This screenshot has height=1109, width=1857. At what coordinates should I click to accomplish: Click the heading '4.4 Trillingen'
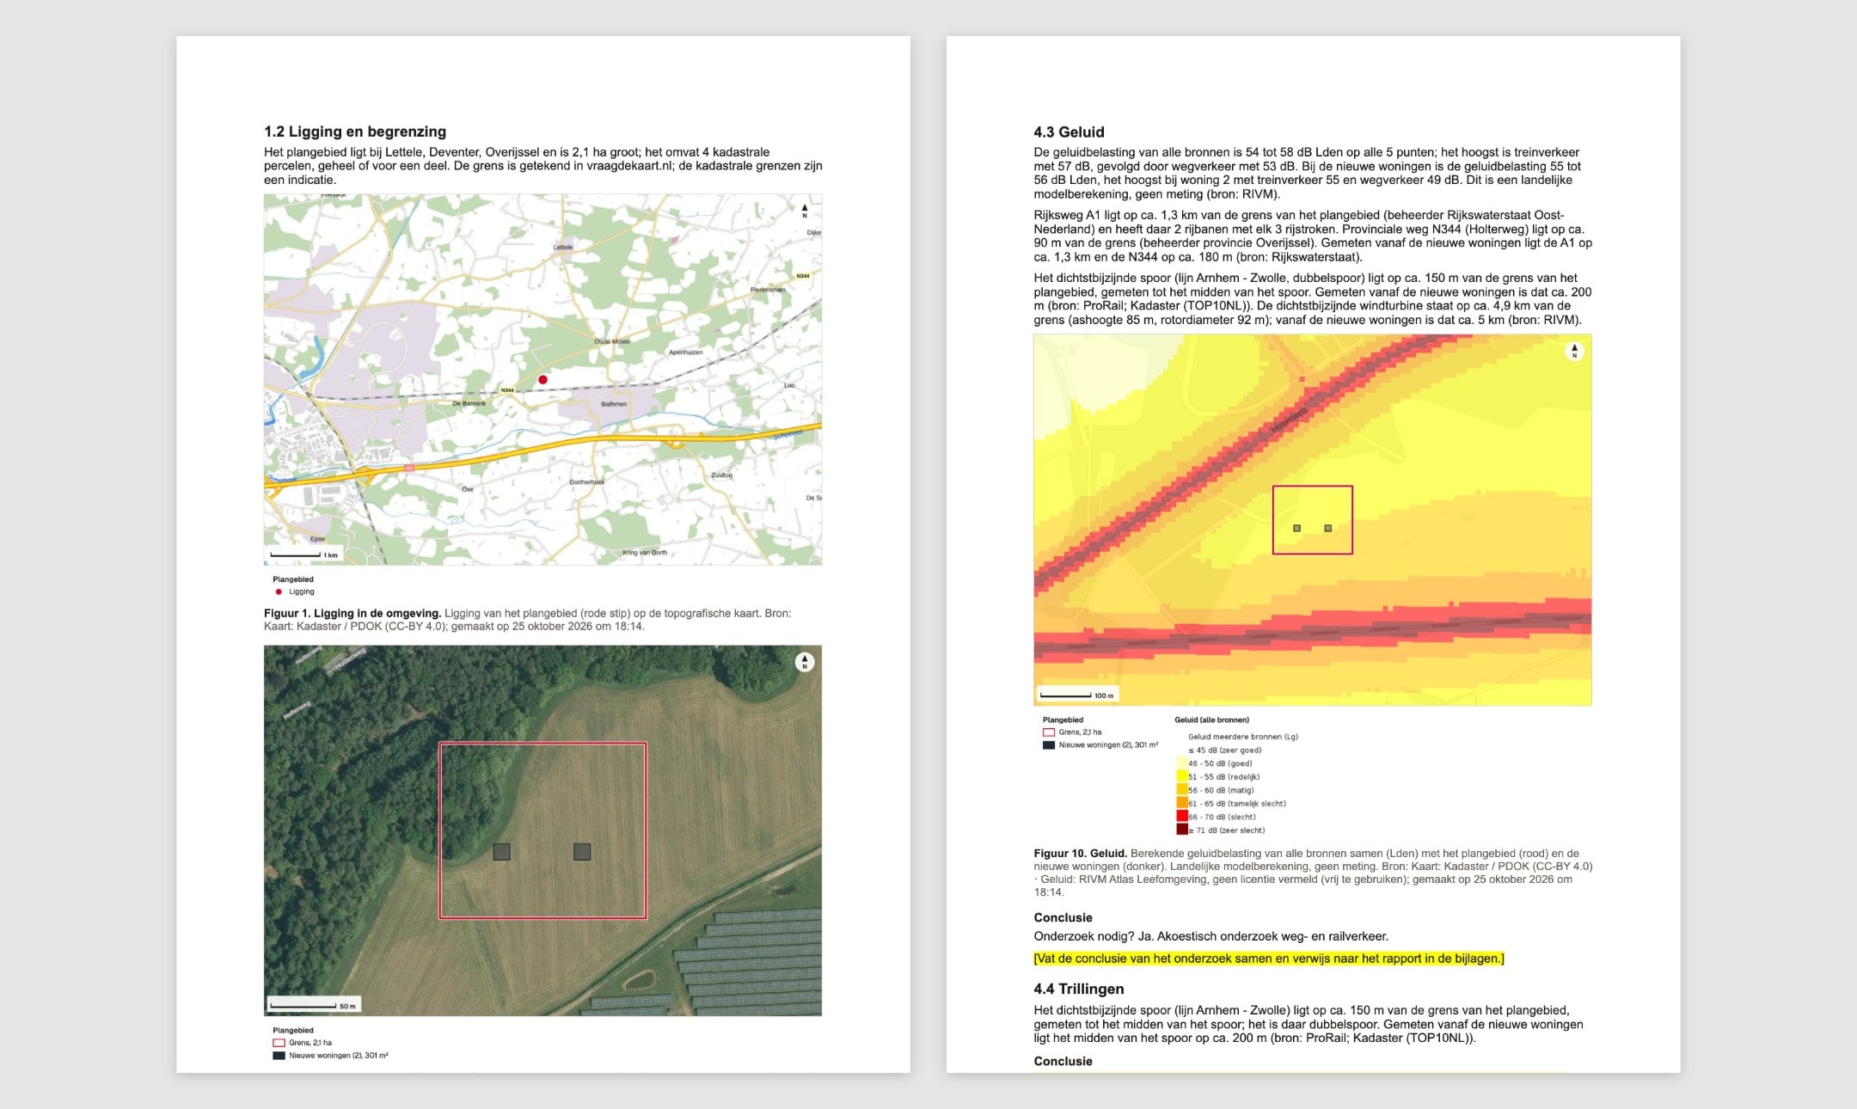1078,989
